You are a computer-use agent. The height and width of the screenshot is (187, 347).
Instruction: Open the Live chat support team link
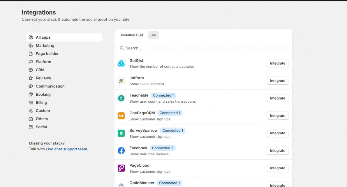click(x=66, y=149)
